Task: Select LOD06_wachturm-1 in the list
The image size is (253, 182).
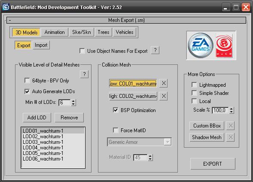Action: pos(53,159)
